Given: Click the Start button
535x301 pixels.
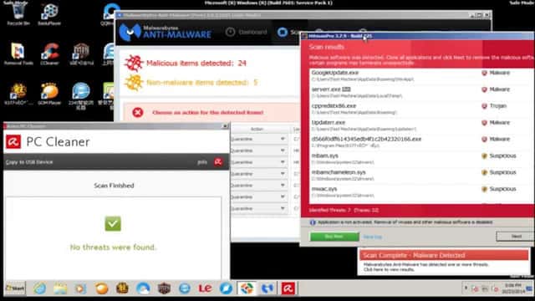Looking at the screenshot, I should point(15,288).
